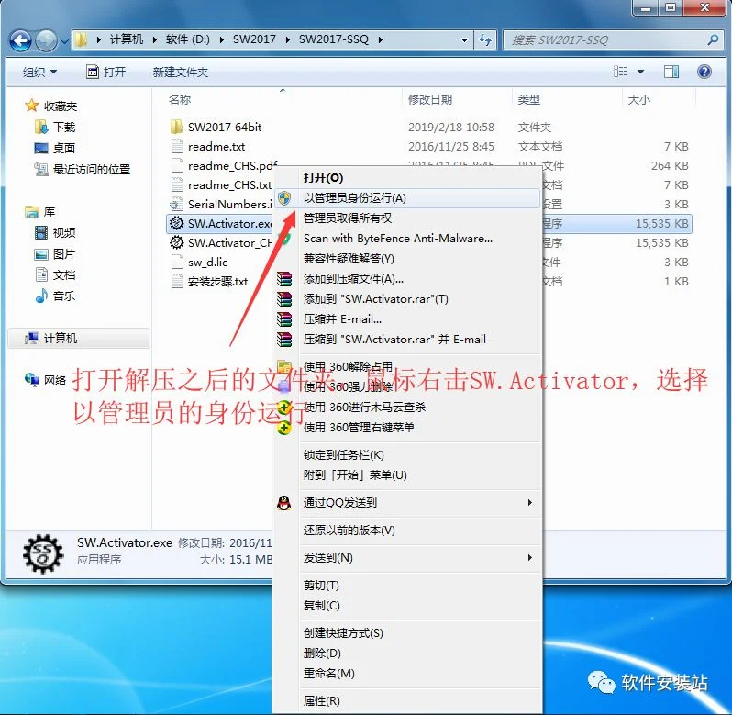Choose 使用 360管理右键菜单 entry
The image size is (732, 715).
click(x=407, y=428)
